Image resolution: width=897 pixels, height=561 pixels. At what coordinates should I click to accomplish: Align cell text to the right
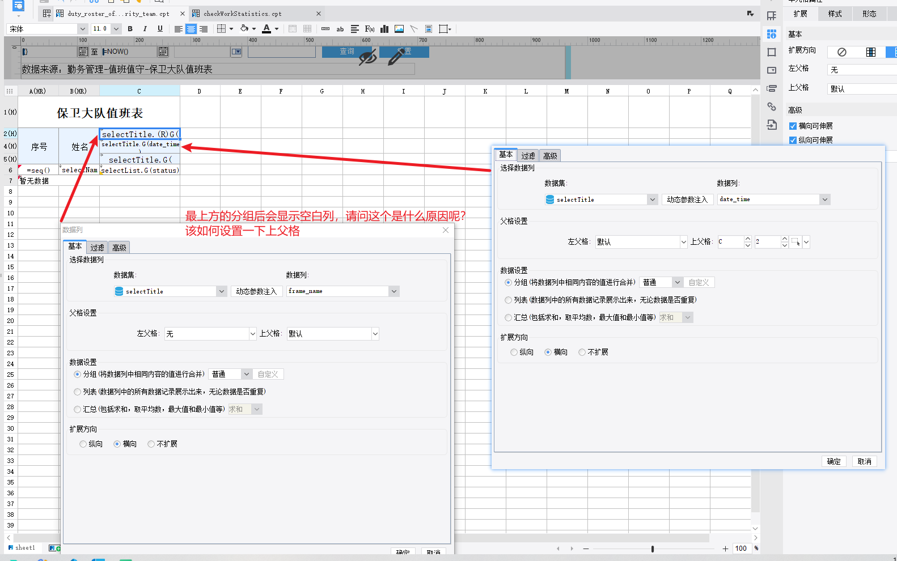tap(204, 29)
